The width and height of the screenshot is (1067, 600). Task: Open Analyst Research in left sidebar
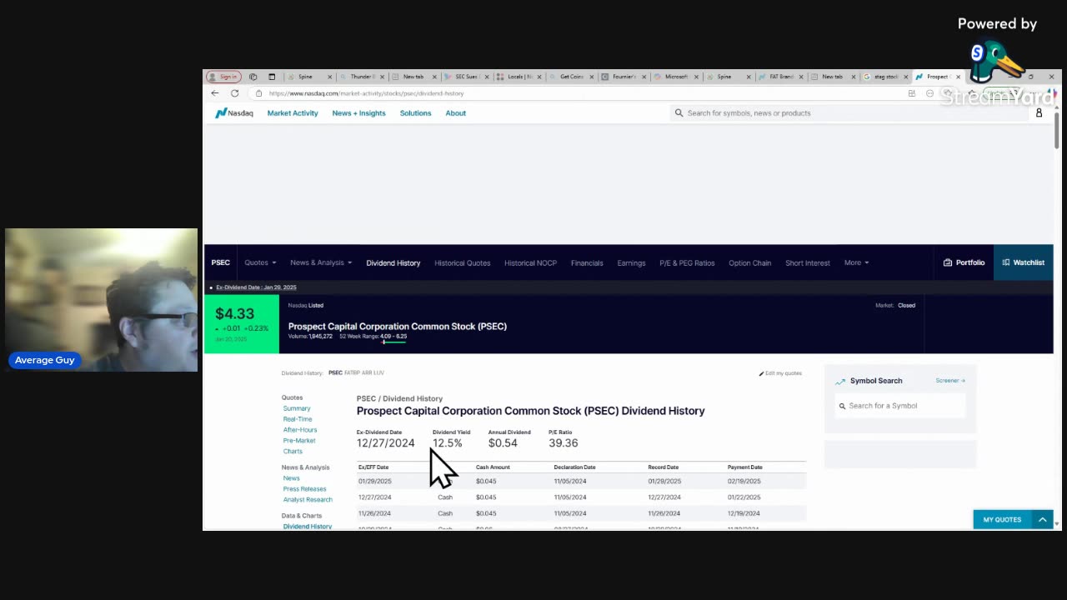(308, 500)
